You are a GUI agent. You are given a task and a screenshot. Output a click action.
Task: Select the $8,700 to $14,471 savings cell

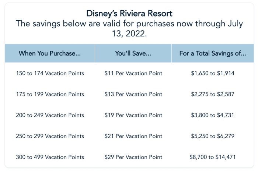coord(213,157)
